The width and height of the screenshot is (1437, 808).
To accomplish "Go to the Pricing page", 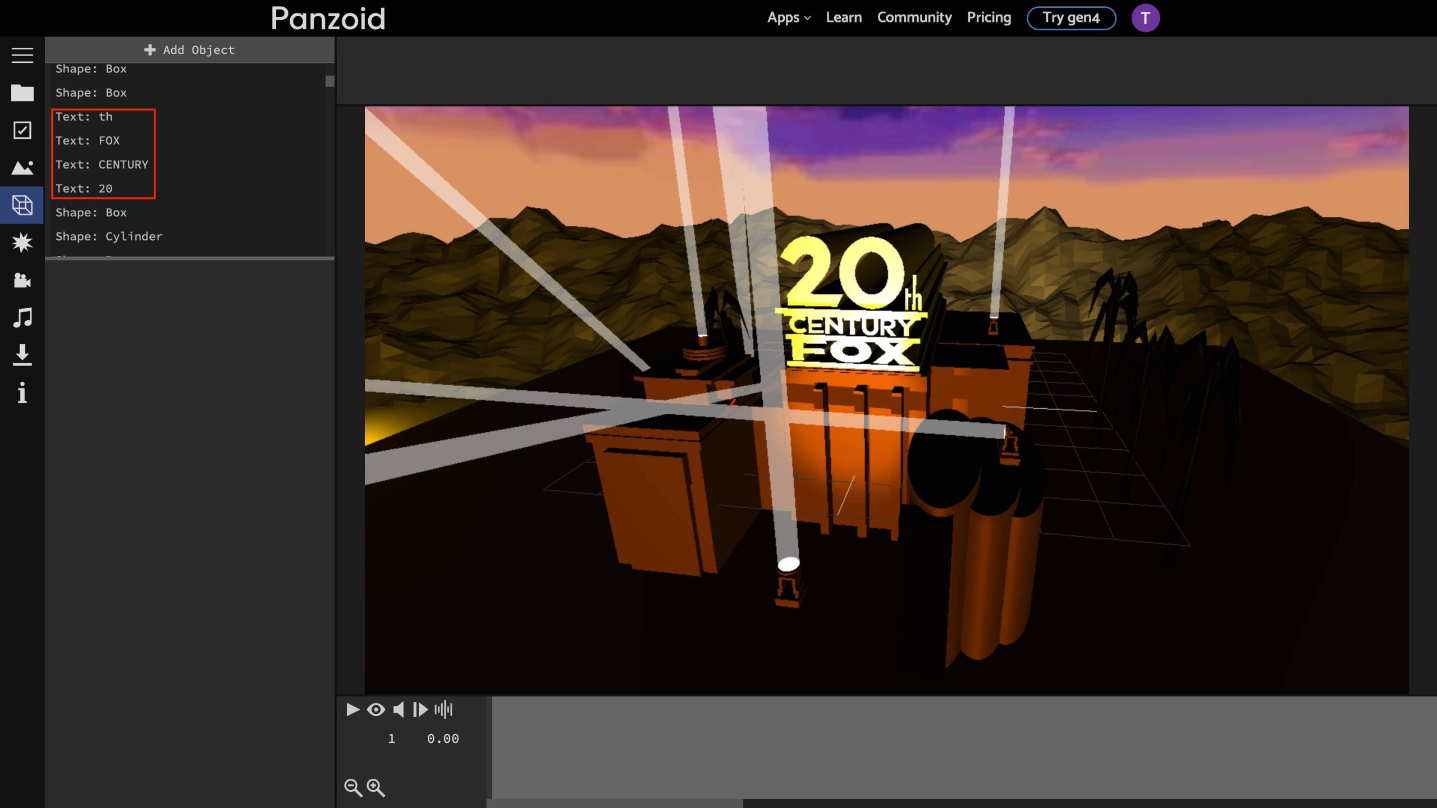I will pyautogui.click(x=988, y=18).
